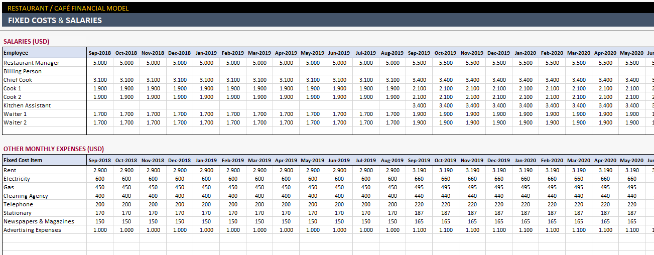654x255 pixels.
Task: Click the 'RESTAURANT / CAFÉ FINANCIAL MODEL' title
Action: pyautogui.click(x=68, y=8)
